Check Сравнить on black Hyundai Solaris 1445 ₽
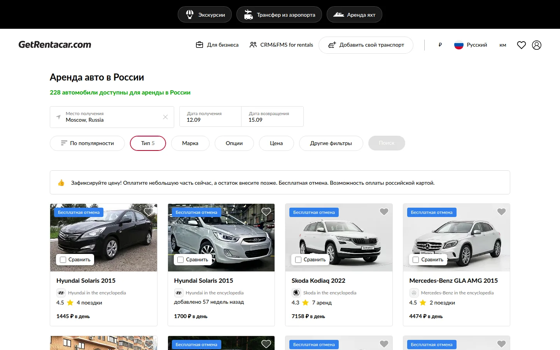 [63, 260]
